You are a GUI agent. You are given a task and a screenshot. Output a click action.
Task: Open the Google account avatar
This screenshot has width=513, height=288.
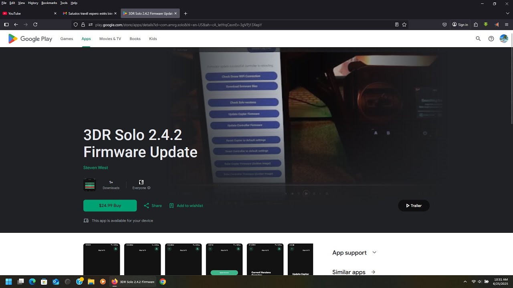tap(504, 39)
